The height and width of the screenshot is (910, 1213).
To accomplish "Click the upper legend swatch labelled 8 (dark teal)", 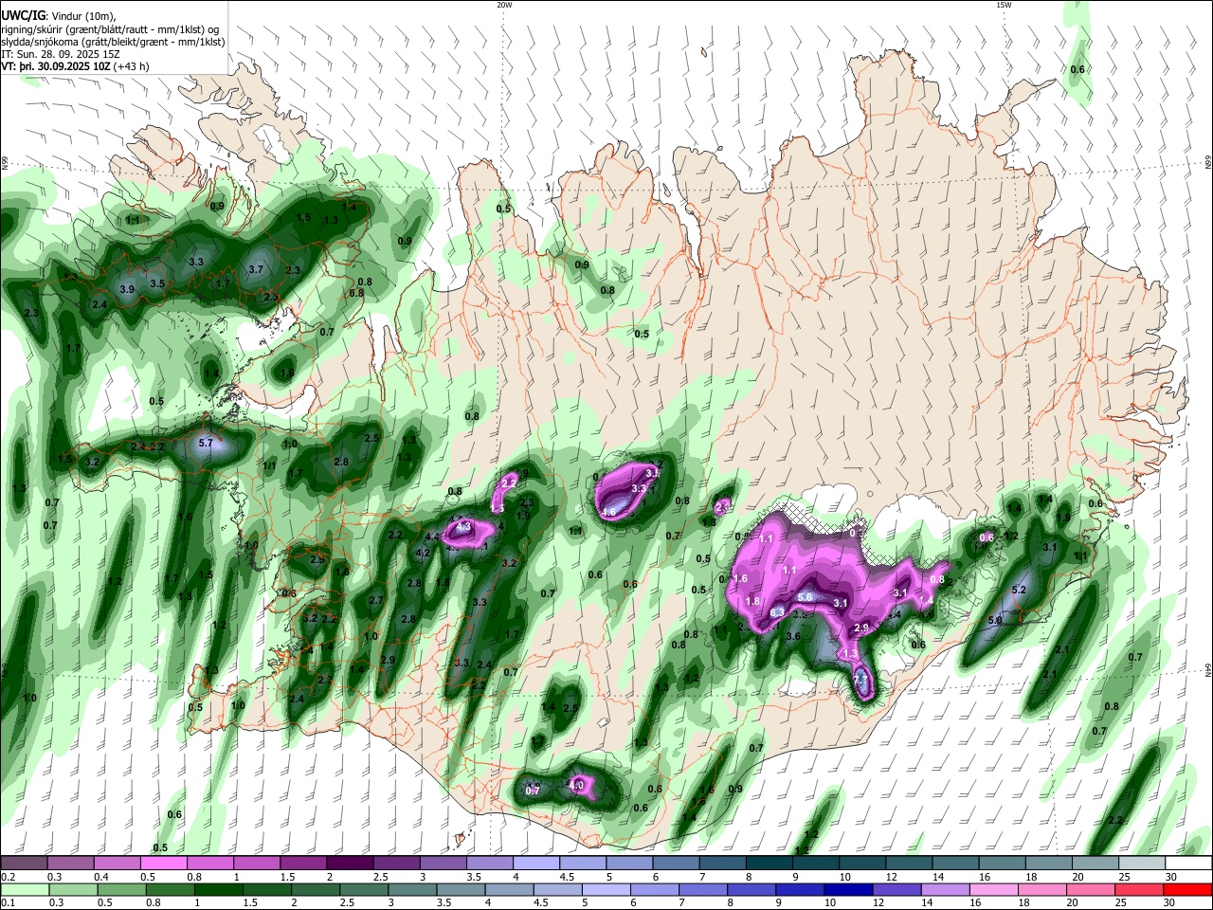I will click(769, 863).
